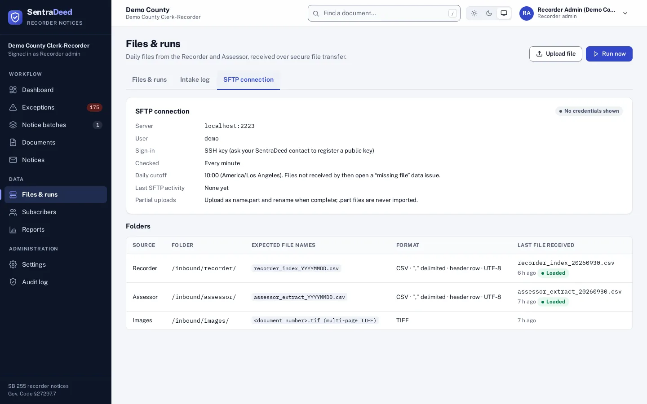Open the Files & runs tab
This screenshot has width=647, height=404.
(x=149, y=80)
